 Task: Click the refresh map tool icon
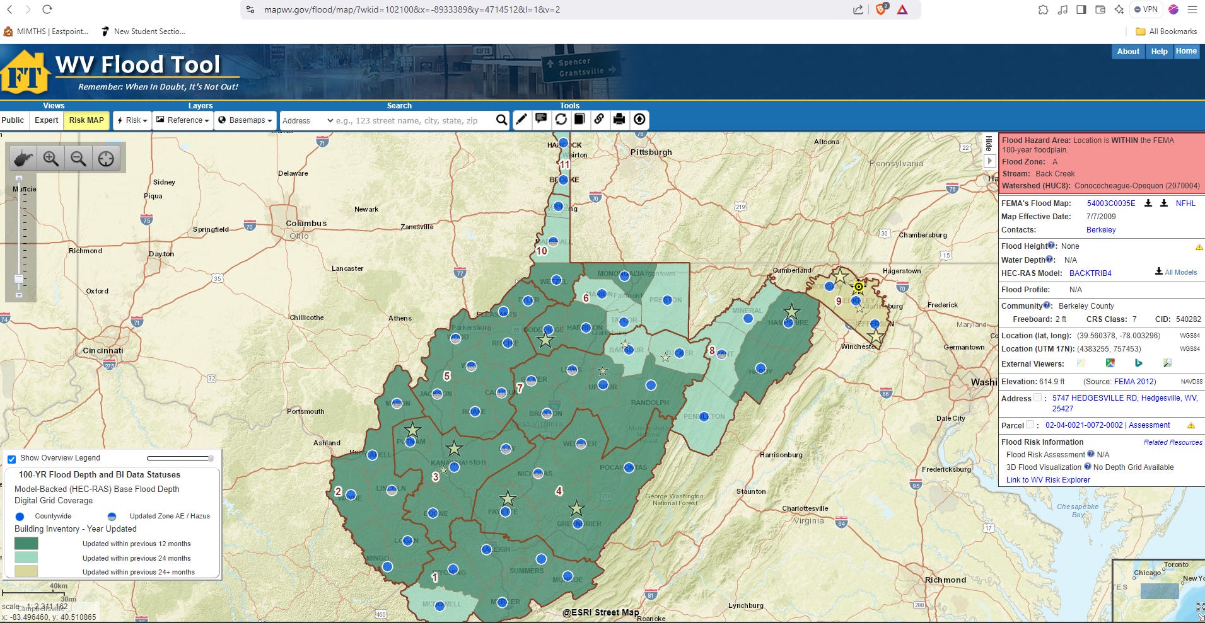[x=561, y=120]
